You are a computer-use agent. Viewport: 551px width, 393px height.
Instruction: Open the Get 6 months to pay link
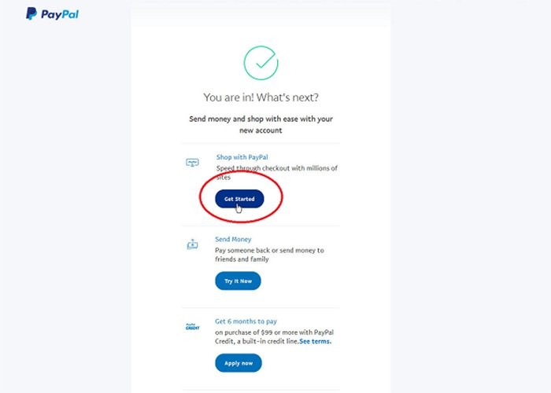pos(246,321)
